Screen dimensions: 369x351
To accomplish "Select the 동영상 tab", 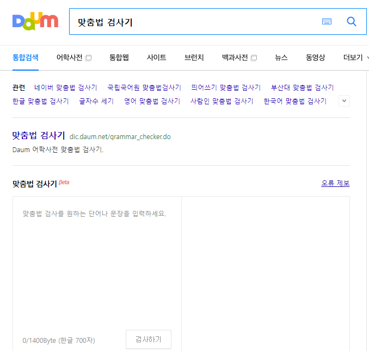I will (315, 58).
